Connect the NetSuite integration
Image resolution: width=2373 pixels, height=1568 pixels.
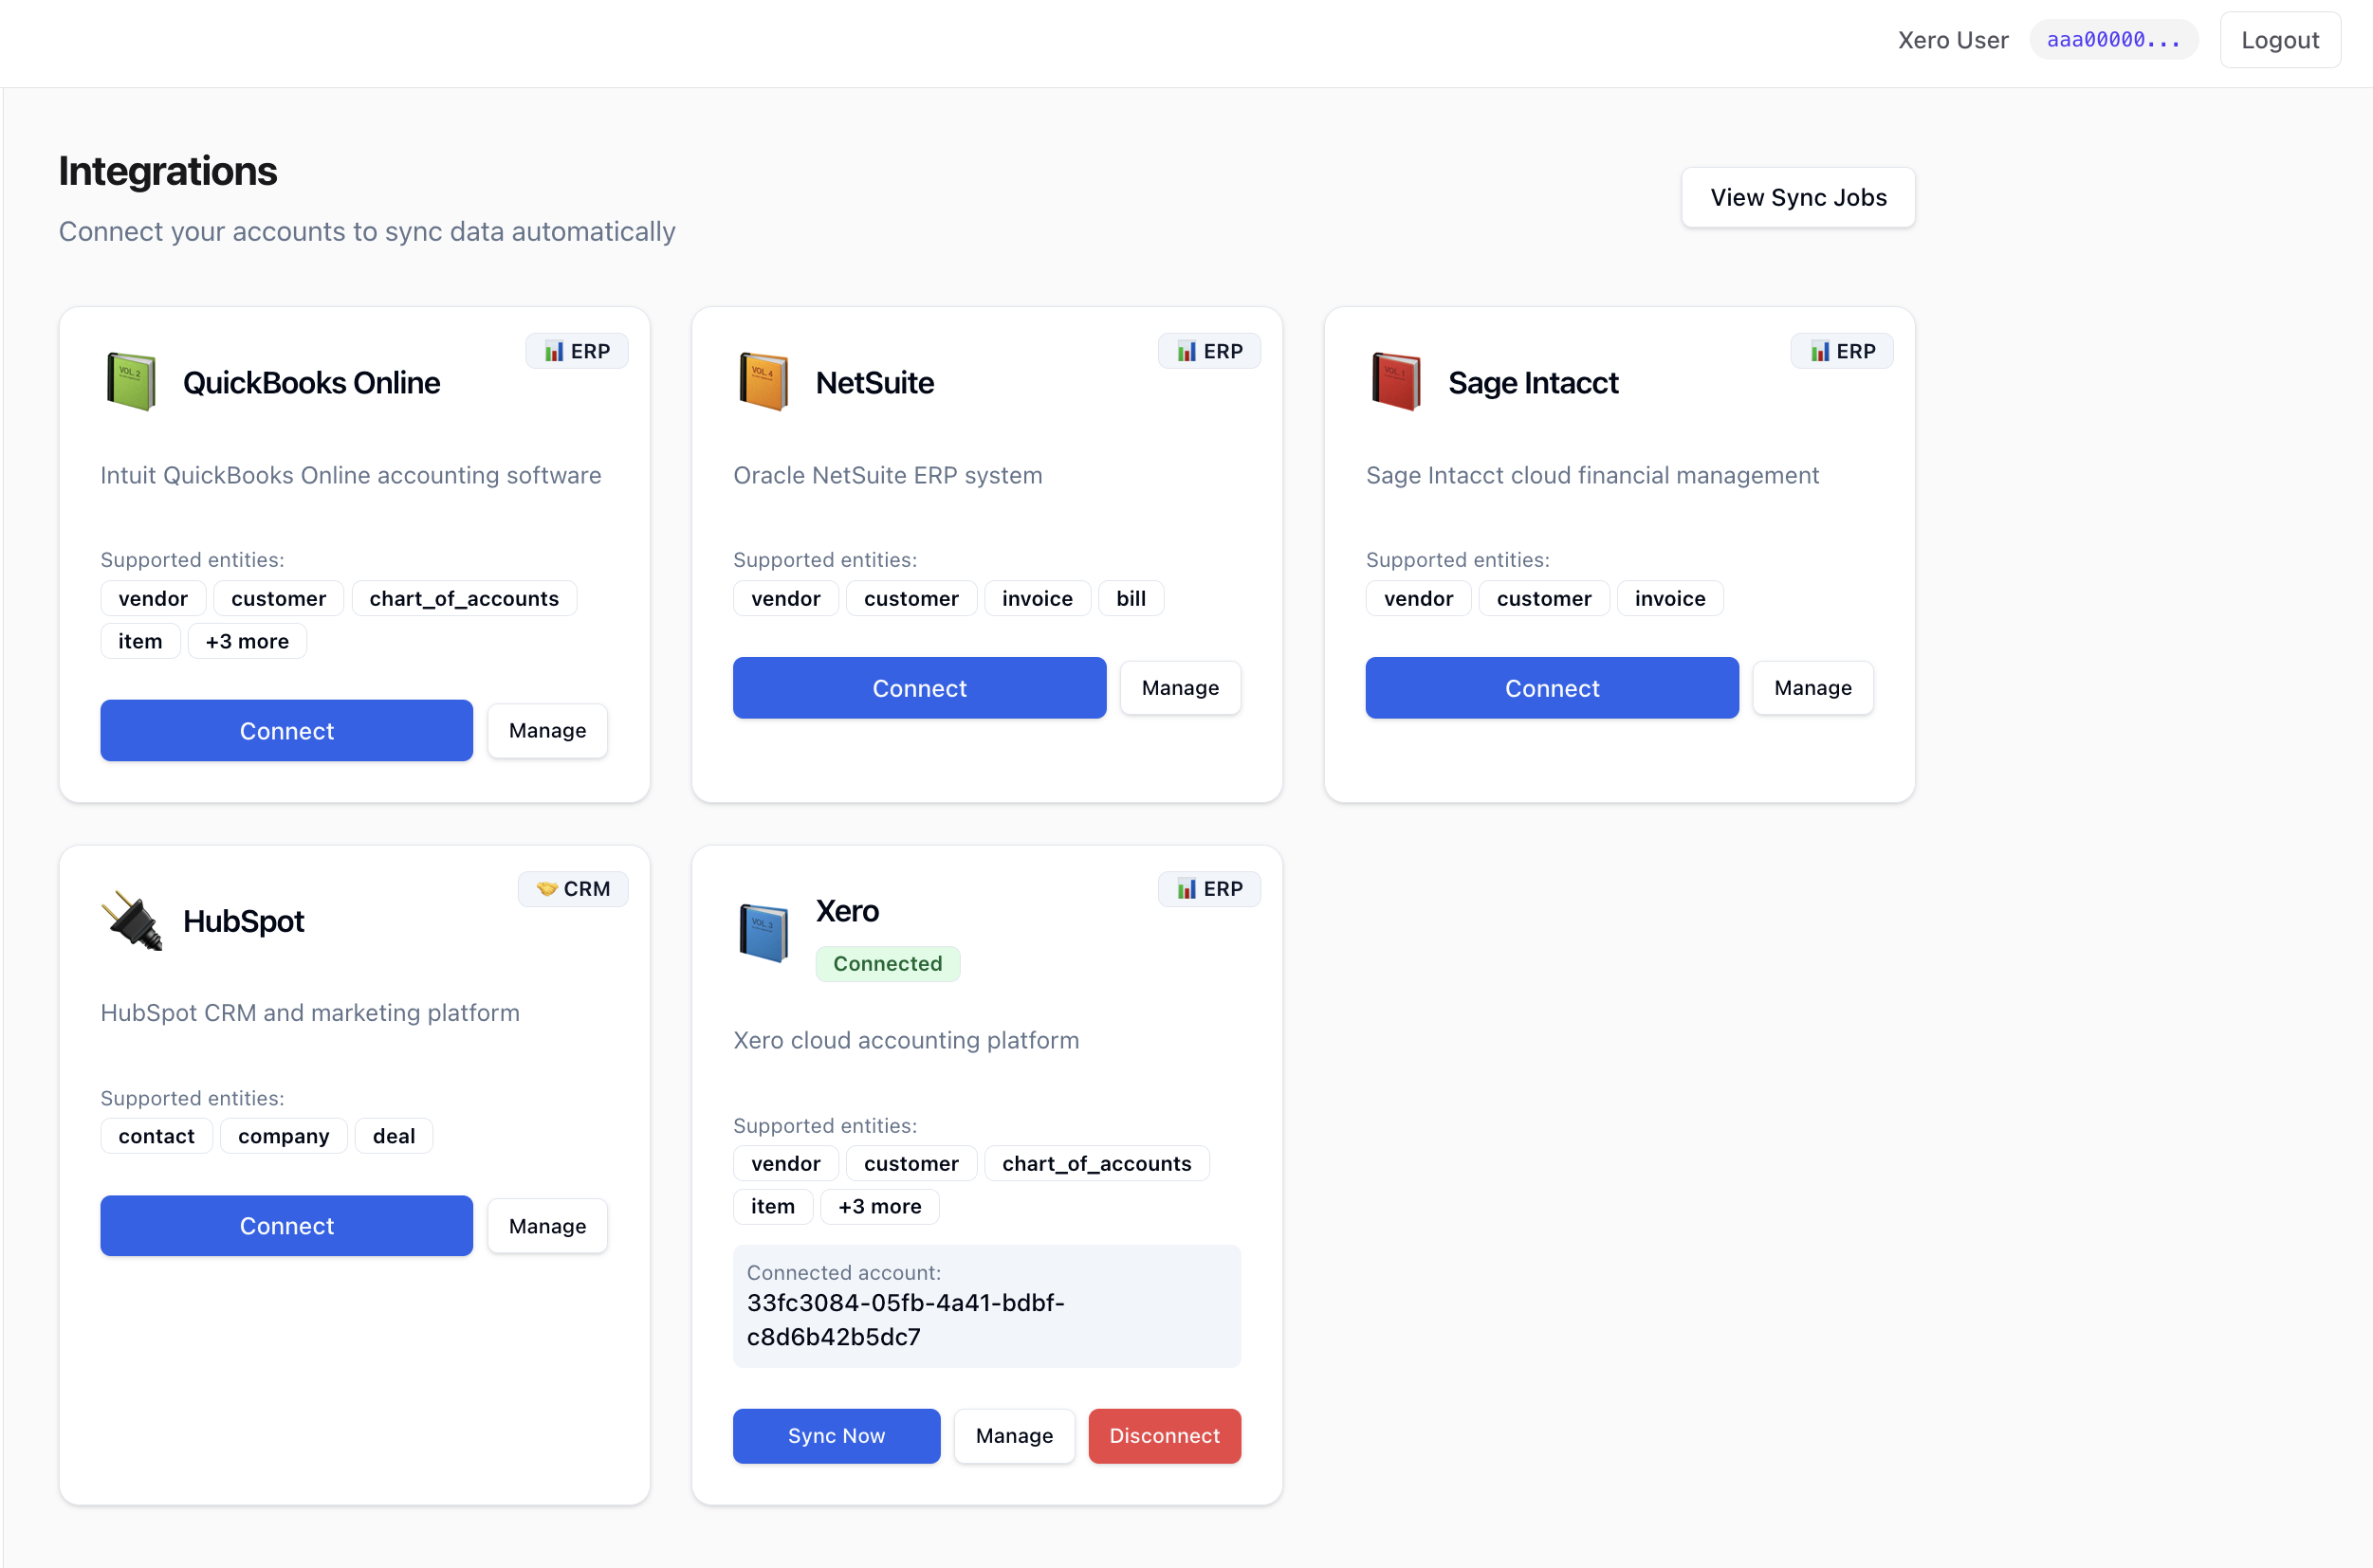point(918,687)
